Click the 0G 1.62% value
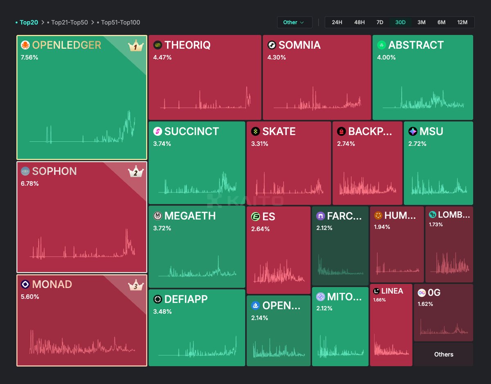The image size is (491, 384). pyautogui.click(x=426, y=304)
